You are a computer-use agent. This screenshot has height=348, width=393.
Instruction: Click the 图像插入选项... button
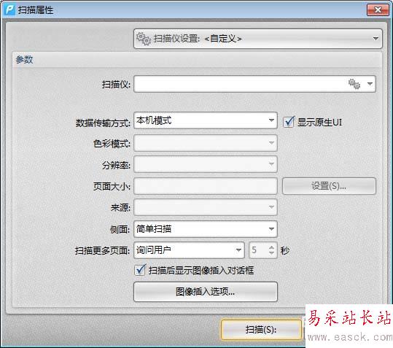coord(206,292)
